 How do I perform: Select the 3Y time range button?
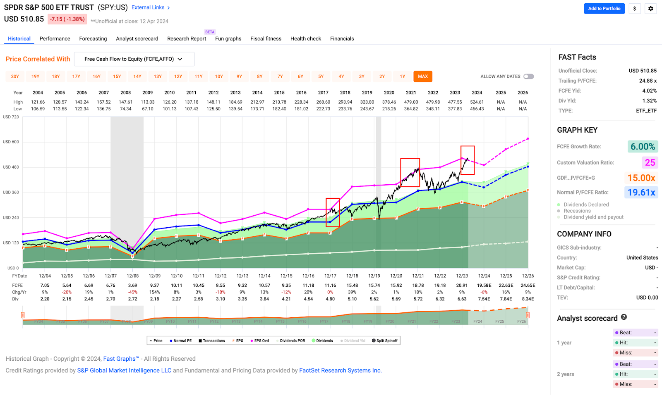(362, 76)
